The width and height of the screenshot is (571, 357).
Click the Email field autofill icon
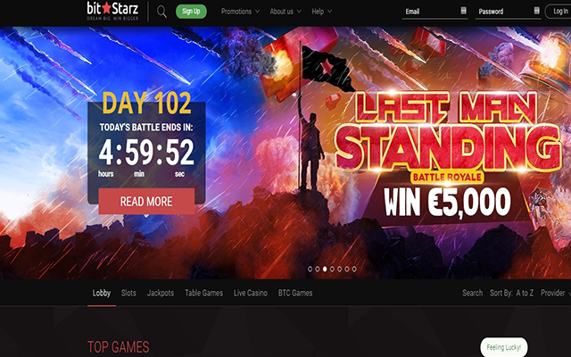[x=463, y=11]
